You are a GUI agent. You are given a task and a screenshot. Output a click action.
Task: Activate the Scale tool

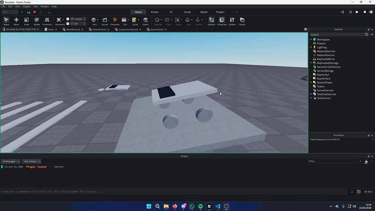[x=26, y=21]
